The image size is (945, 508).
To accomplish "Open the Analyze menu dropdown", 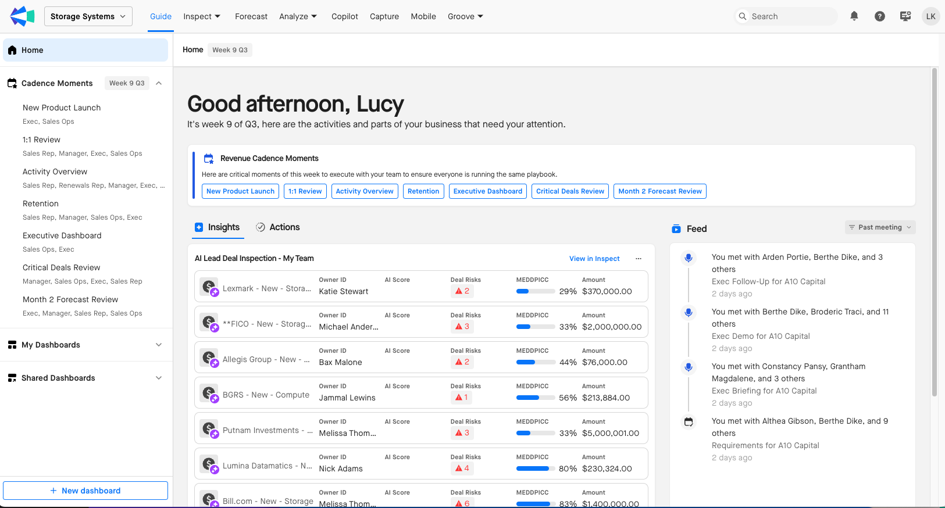I will (x=298, y=16).
